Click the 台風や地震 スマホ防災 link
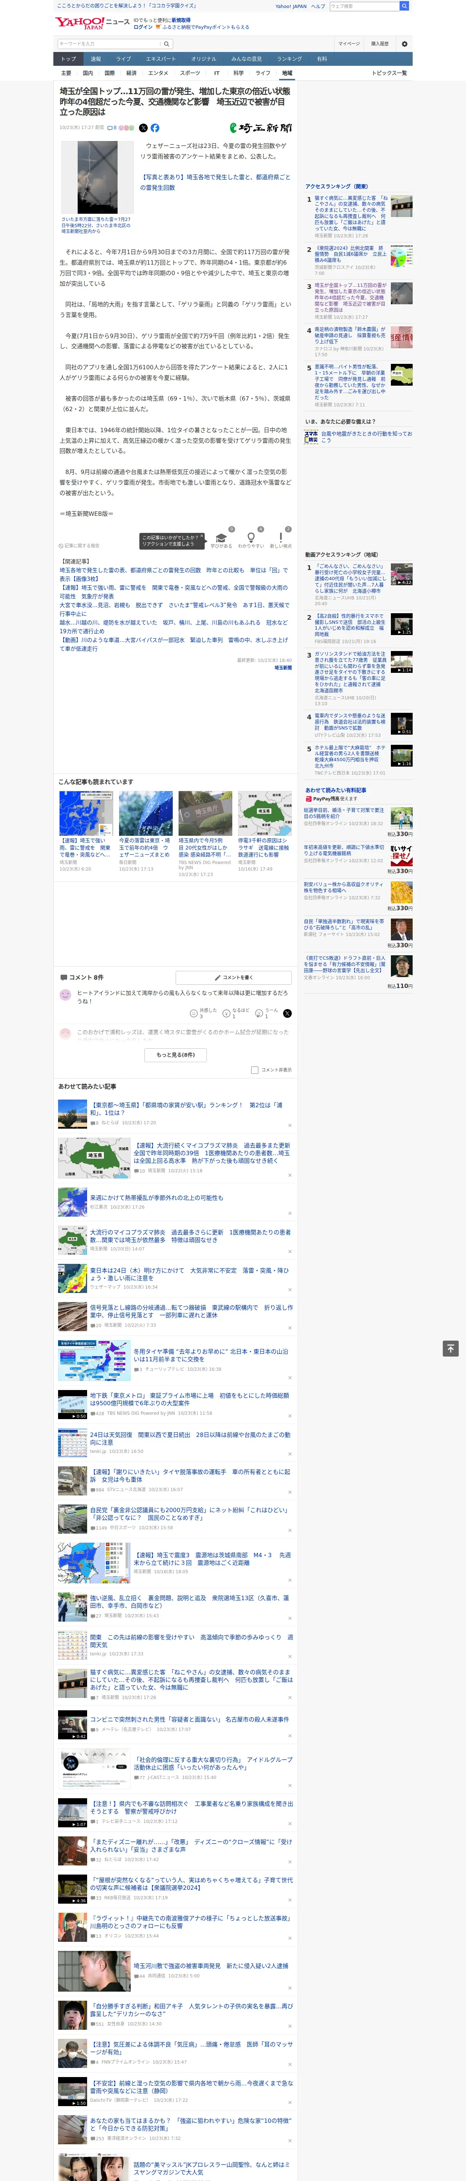Screen dimensions: 466x2181 (x=367, y=437)
